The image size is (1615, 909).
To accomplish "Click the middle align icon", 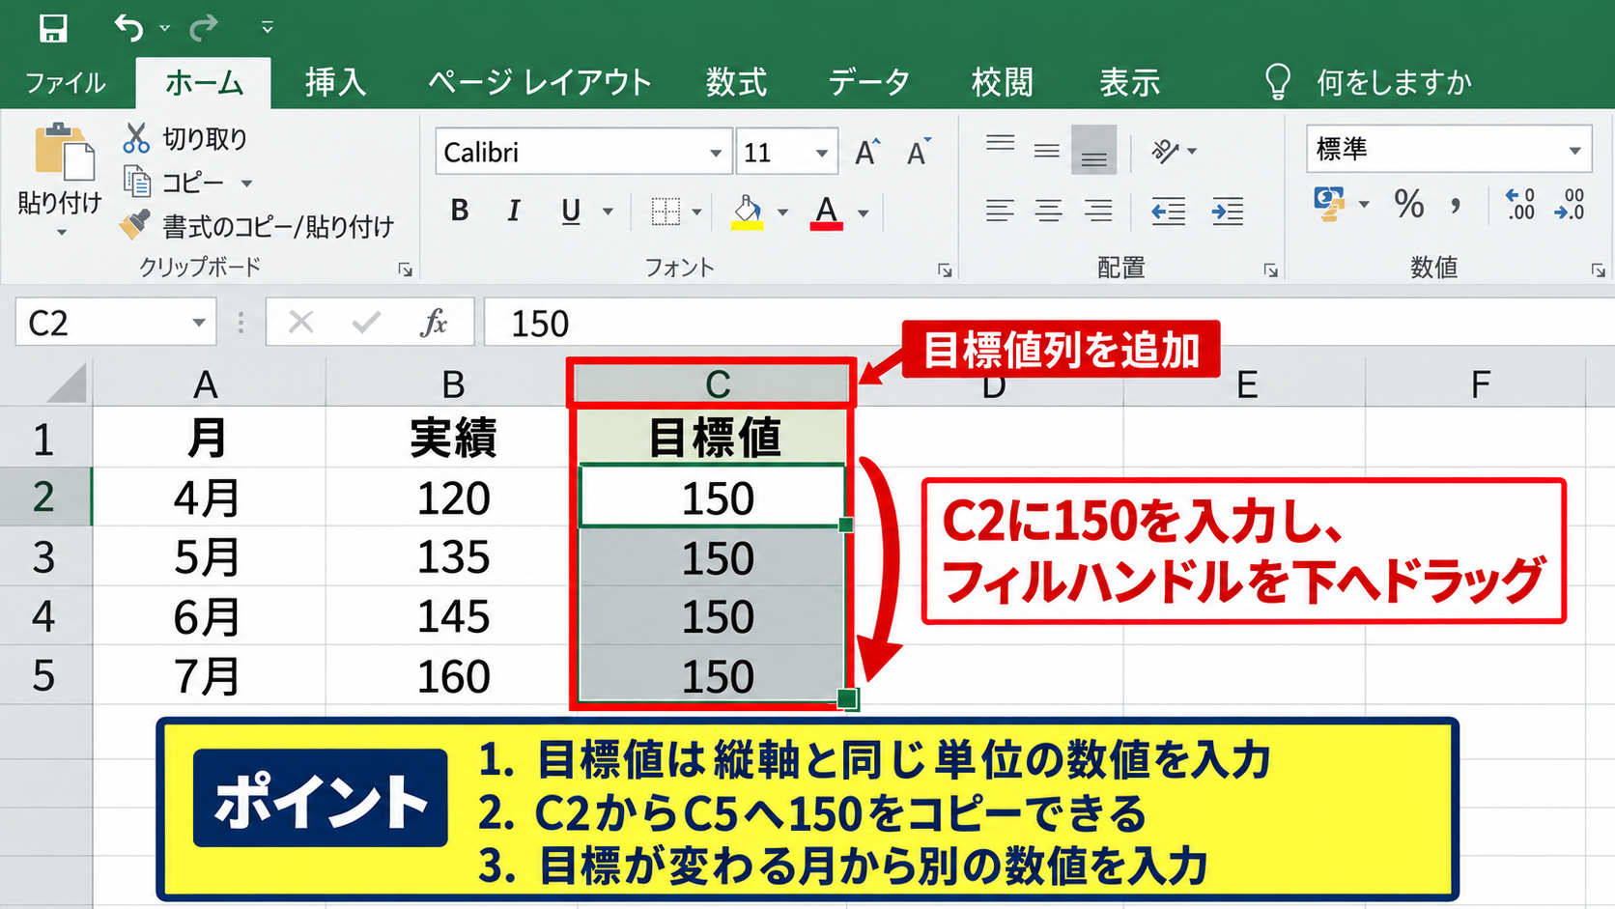I will [x=1047, y=150].
